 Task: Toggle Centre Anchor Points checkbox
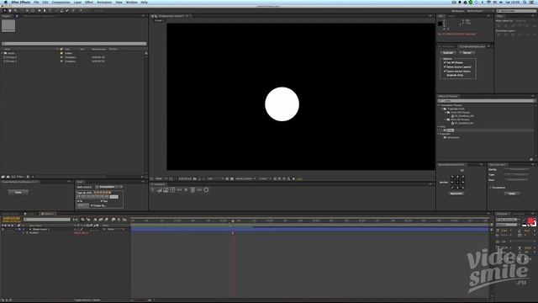point(445,71)
